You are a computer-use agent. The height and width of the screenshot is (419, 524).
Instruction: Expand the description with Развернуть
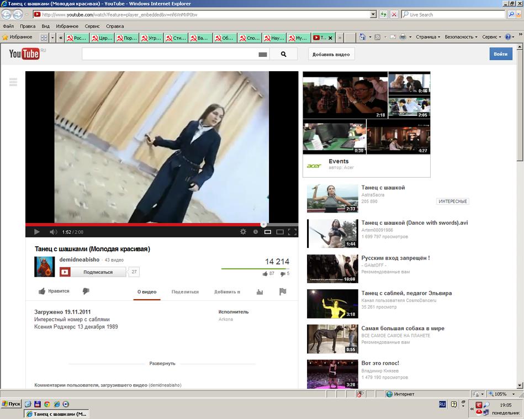click(x=162, y=363)
